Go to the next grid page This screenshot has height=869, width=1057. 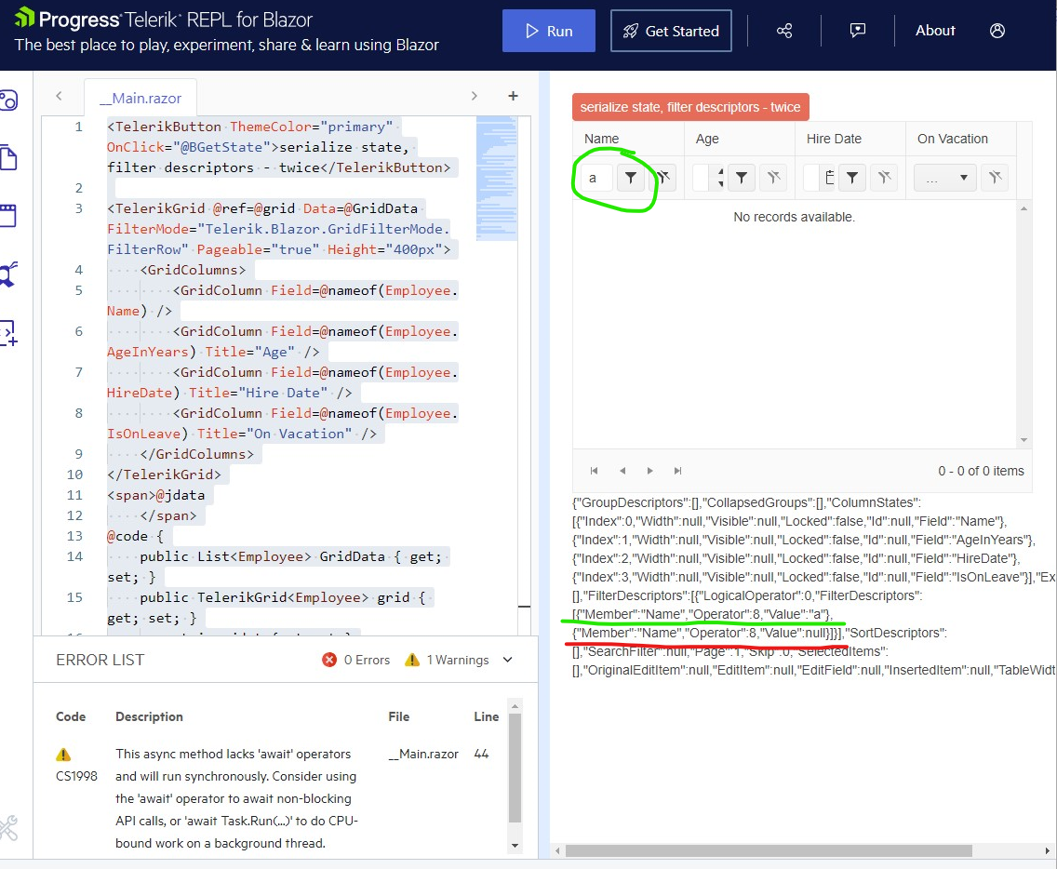point(649,471)
